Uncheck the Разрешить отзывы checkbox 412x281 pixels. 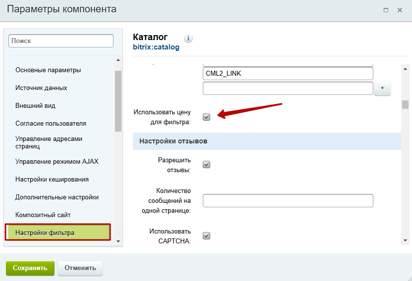coord(207,165)
